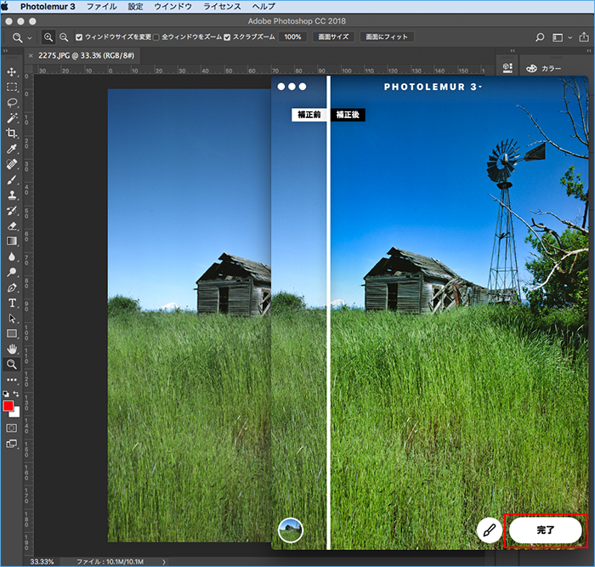
Task: Click the red foreground color swatch
Action: [8, 406]
